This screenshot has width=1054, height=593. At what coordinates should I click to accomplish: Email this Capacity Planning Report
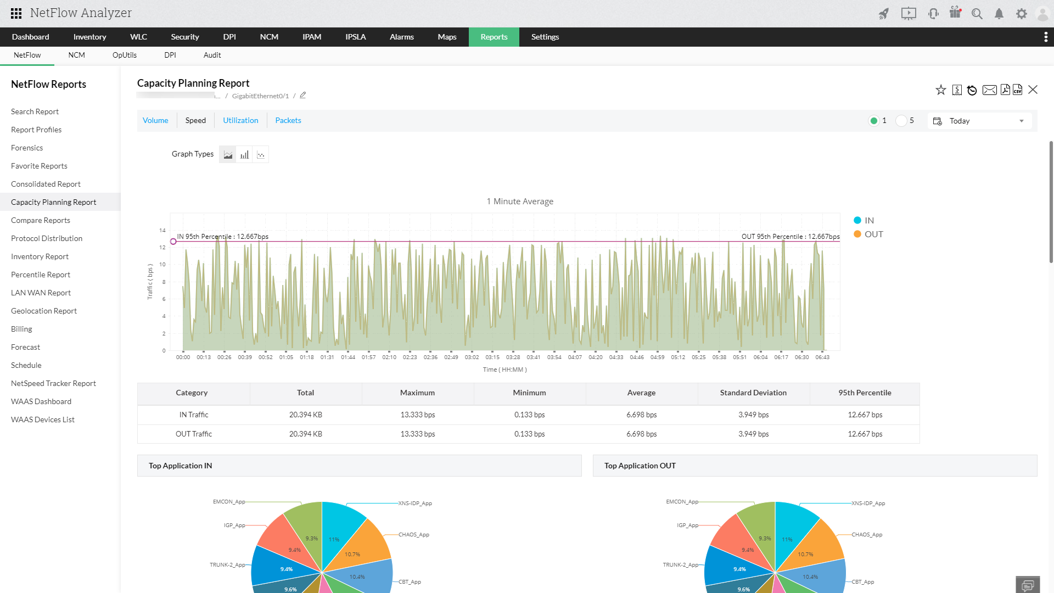pos(990,89)
